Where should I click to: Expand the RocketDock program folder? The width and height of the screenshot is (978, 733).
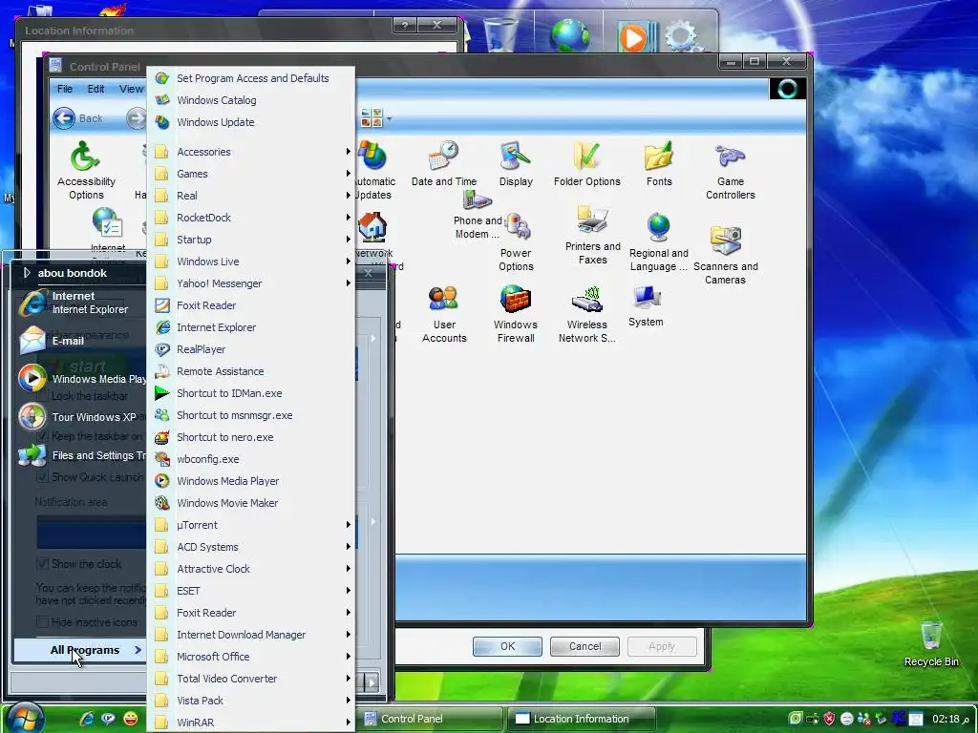coord(251,218)
